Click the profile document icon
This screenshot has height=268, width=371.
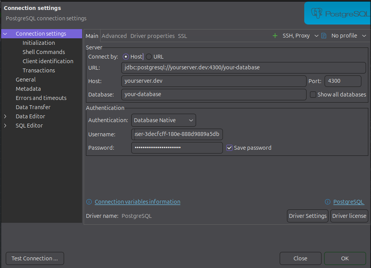[x=324, y=36]
